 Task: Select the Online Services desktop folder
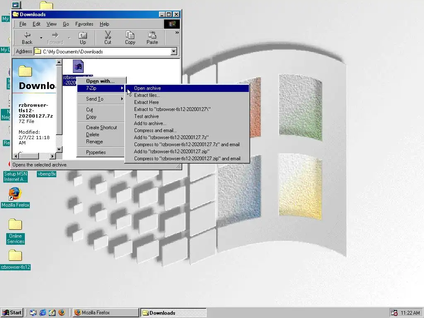click(15, 231)
